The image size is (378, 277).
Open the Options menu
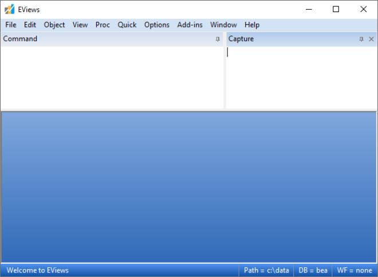(156, 25)
